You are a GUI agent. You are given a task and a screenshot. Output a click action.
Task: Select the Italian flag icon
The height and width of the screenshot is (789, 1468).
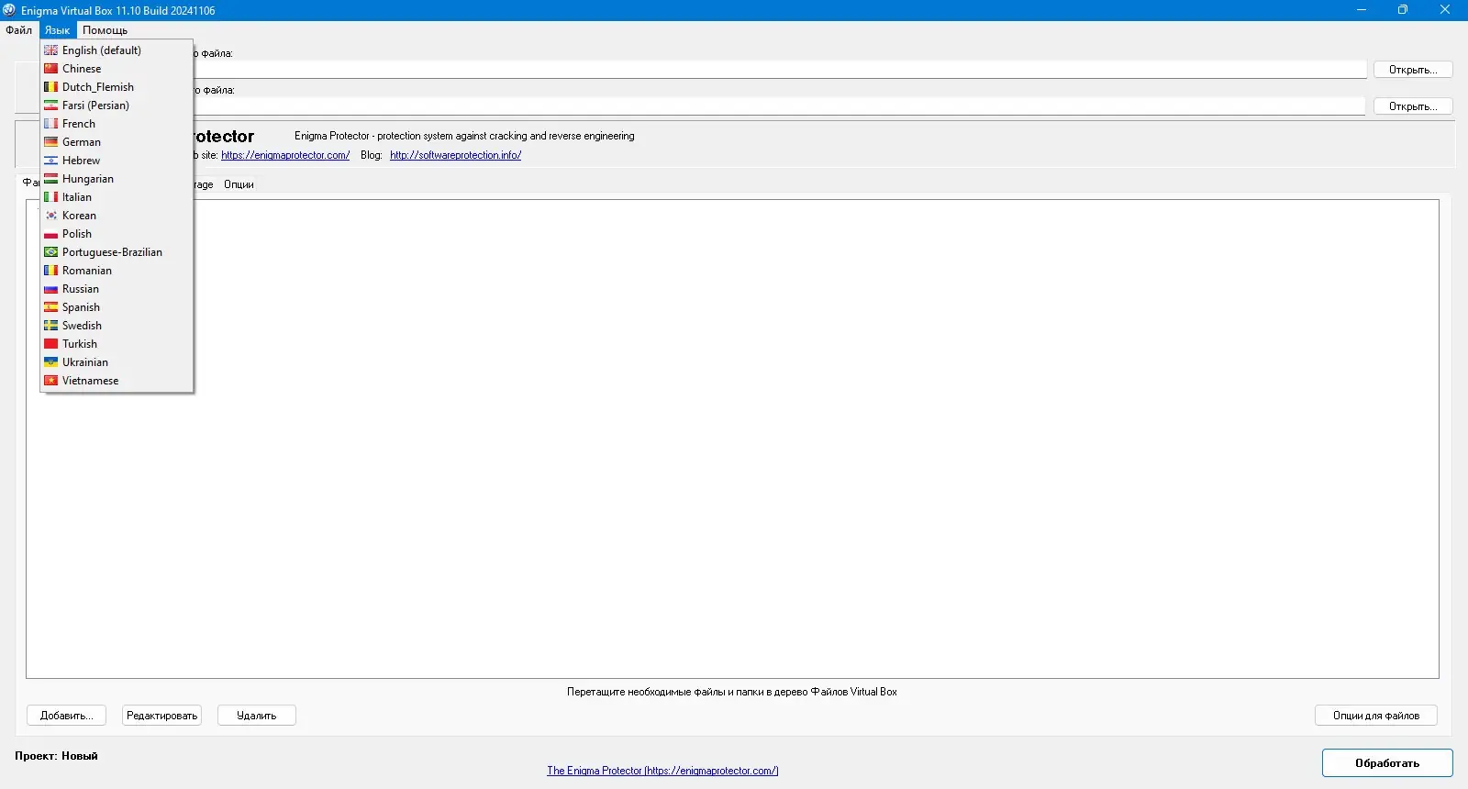click(x=51, y=197)
